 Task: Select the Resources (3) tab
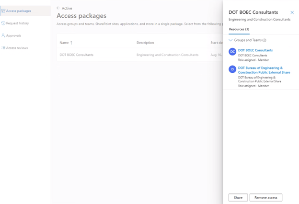pos(239,29)
